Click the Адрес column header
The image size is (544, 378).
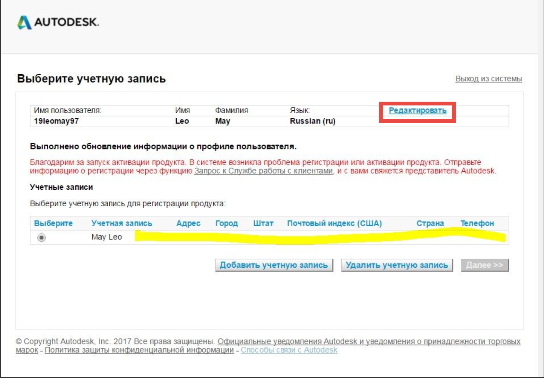[x=188, y=223]
